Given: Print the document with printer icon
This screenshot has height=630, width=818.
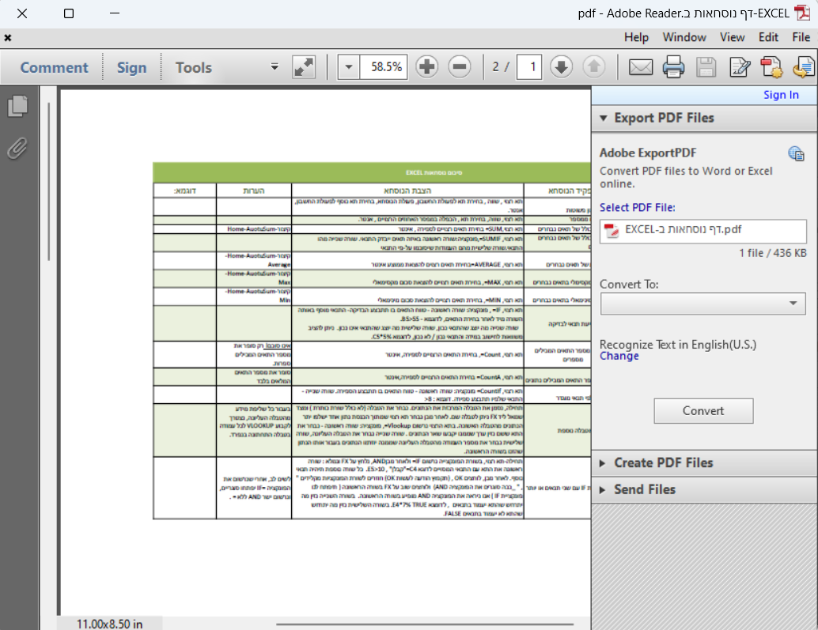Looking at the screenshot, I should coord(673,67).
